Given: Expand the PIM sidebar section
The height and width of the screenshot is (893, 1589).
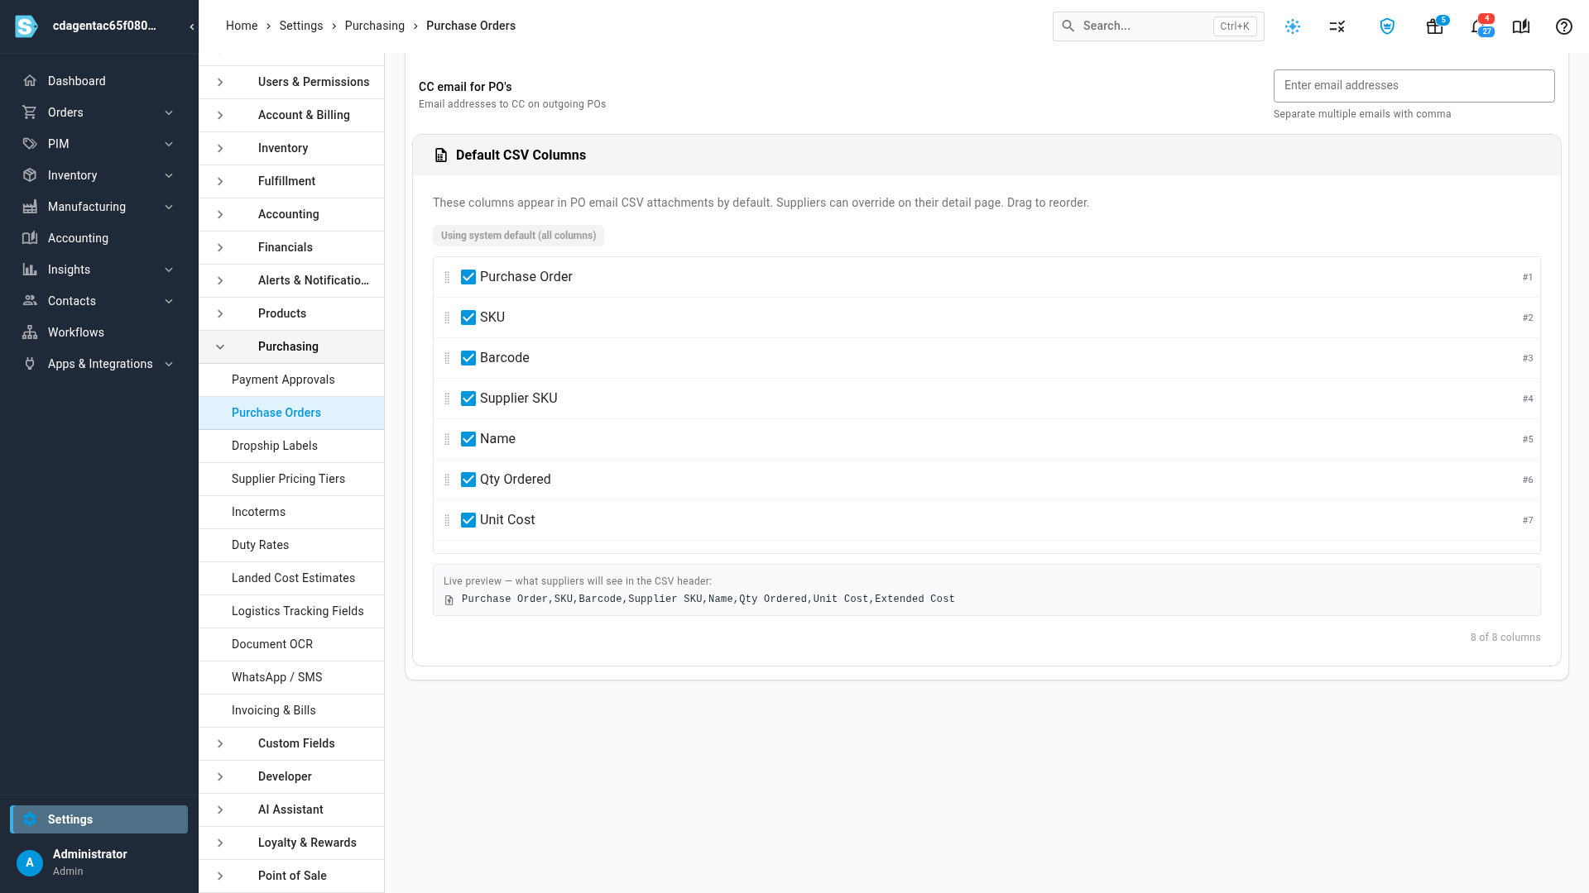Looking at the screenshot, I should coord(169,144).
